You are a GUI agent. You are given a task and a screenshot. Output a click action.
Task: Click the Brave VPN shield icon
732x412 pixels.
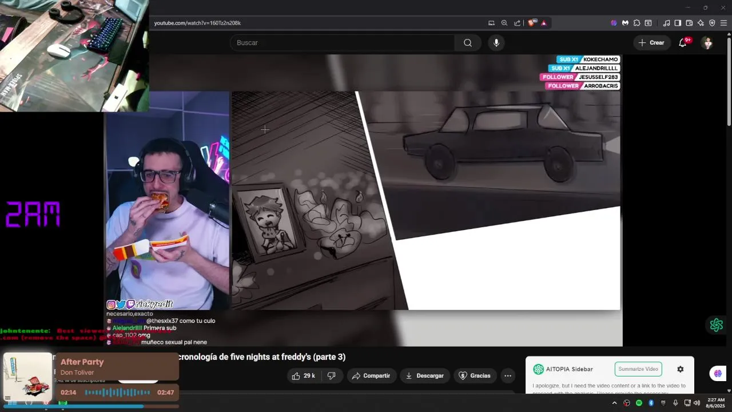click(x=712, y=23)
